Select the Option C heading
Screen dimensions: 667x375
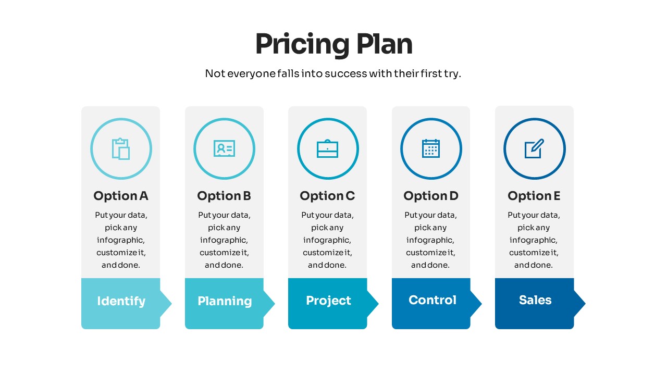[x=327, y=196]
